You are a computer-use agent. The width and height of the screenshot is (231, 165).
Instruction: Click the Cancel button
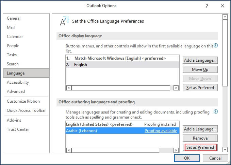point(215,158)
